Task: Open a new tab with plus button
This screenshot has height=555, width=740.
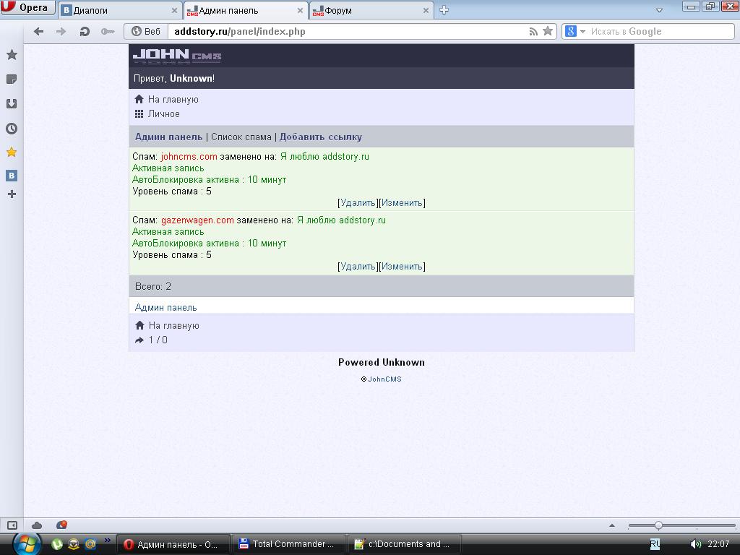Action: 444,10
